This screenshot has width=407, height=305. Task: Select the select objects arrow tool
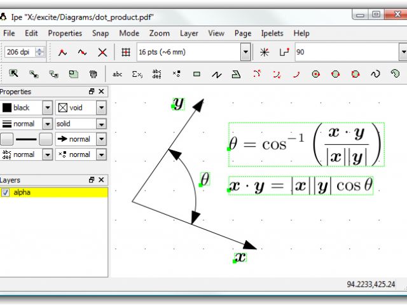click(13, 74)
